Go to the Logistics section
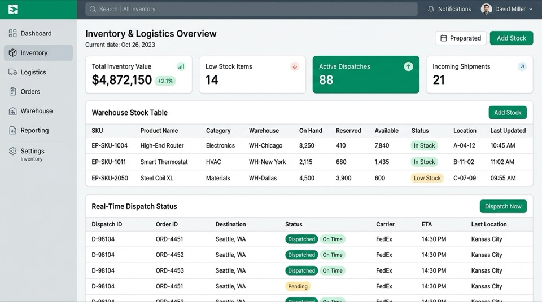Image resolution: width=542 pixels, height=302 pixels. (38, 72)
